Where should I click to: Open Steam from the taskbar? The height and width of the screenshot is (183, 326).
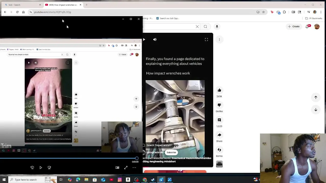click(x=153, y=180)
